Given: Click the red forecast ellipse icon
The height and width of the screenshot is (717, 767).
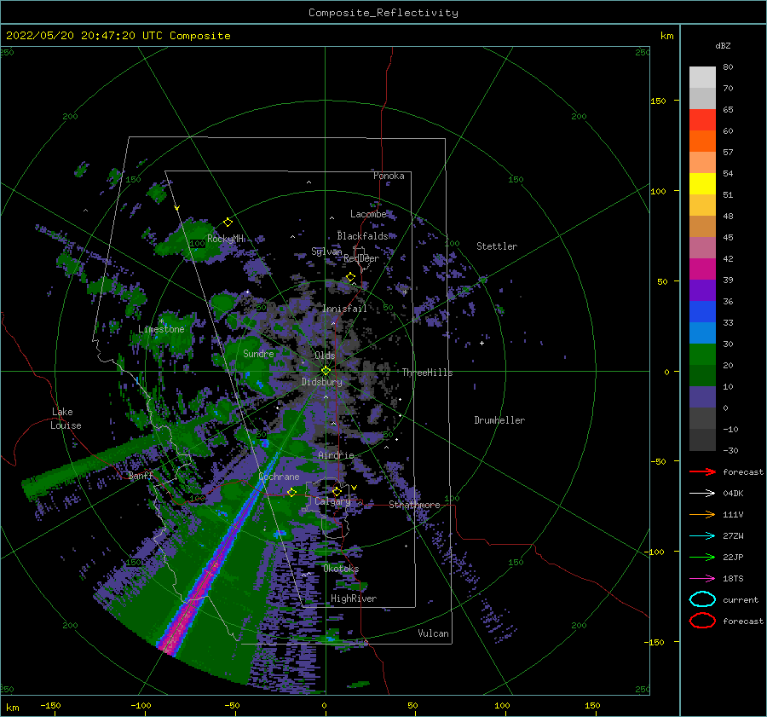Looking at the screenshot, I should (x=702, y=621).
